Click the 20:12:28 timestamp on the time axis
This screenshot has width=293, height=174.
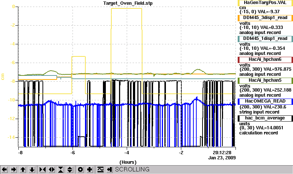pos(222,153)
